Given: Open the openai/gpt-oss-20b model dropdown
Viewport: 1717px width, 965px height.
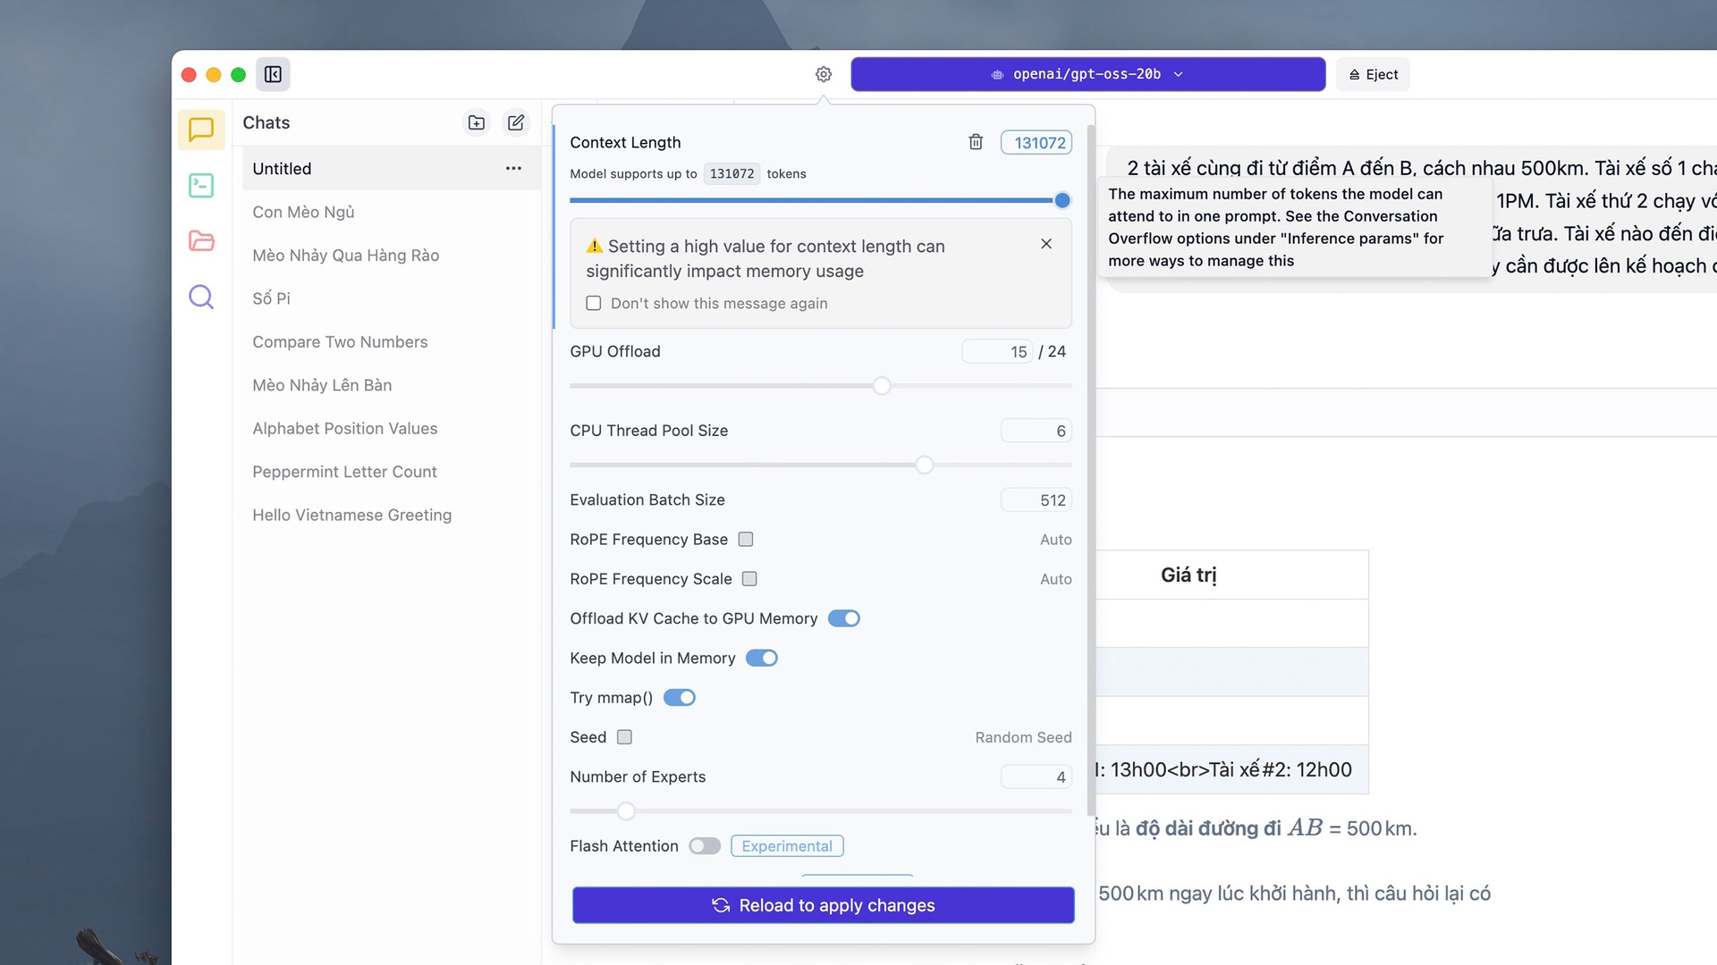Looking at the screenshot, I should (x=1087, y=74).
